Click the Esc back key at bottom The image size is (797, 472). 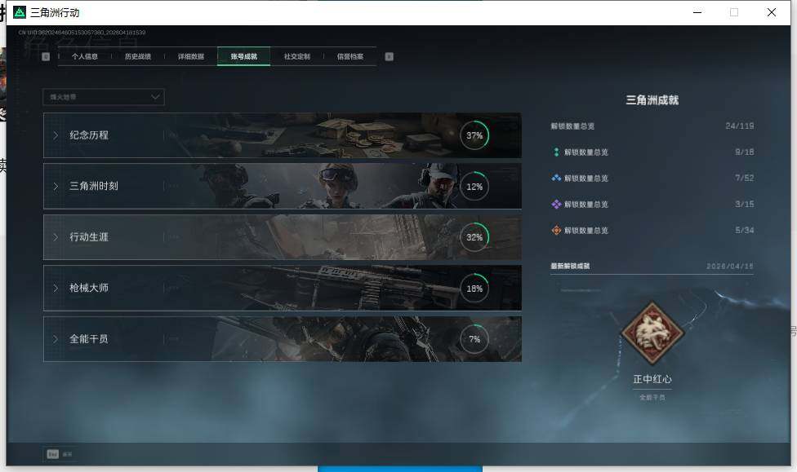tap(53, 454)
